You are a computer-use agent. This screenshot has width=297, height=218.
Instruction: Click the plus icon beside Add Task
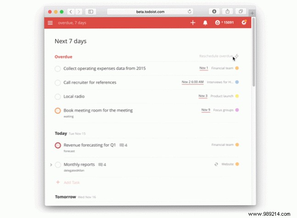pyautogui.click(x=58, y=182)
